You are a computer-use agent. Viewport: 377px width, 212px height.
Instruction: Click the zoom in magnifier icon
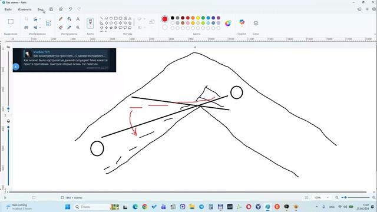tap(374, 197)
